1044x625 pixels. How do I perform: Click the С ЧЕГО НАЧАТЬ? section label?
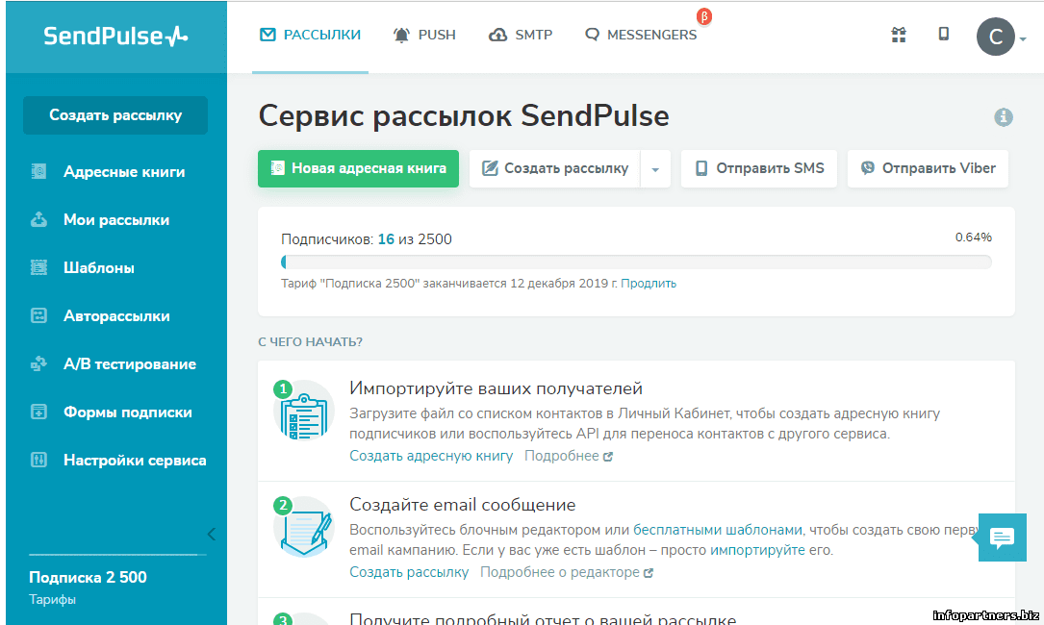pos(310,341)
